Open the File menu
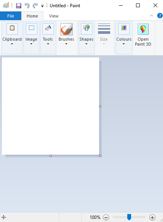The width and height of the screenshot is (163, 222). point(11,16)
